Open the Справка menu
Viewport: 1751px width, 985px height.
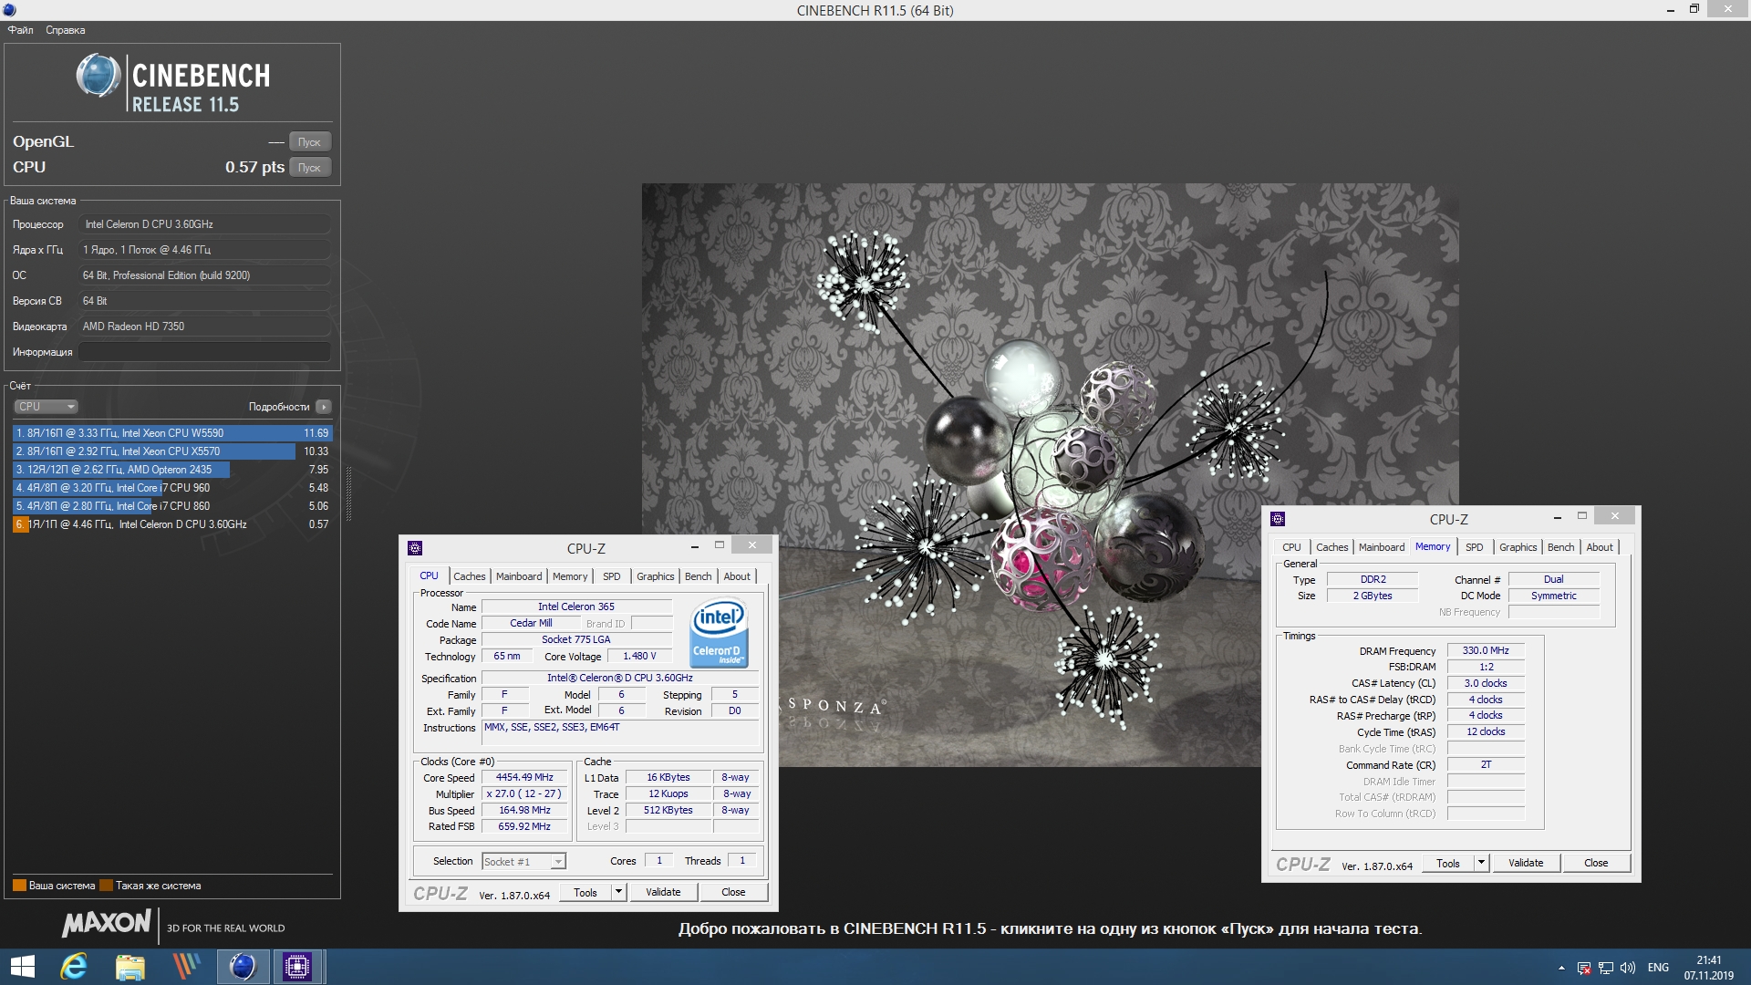click(x=66, y=30)
